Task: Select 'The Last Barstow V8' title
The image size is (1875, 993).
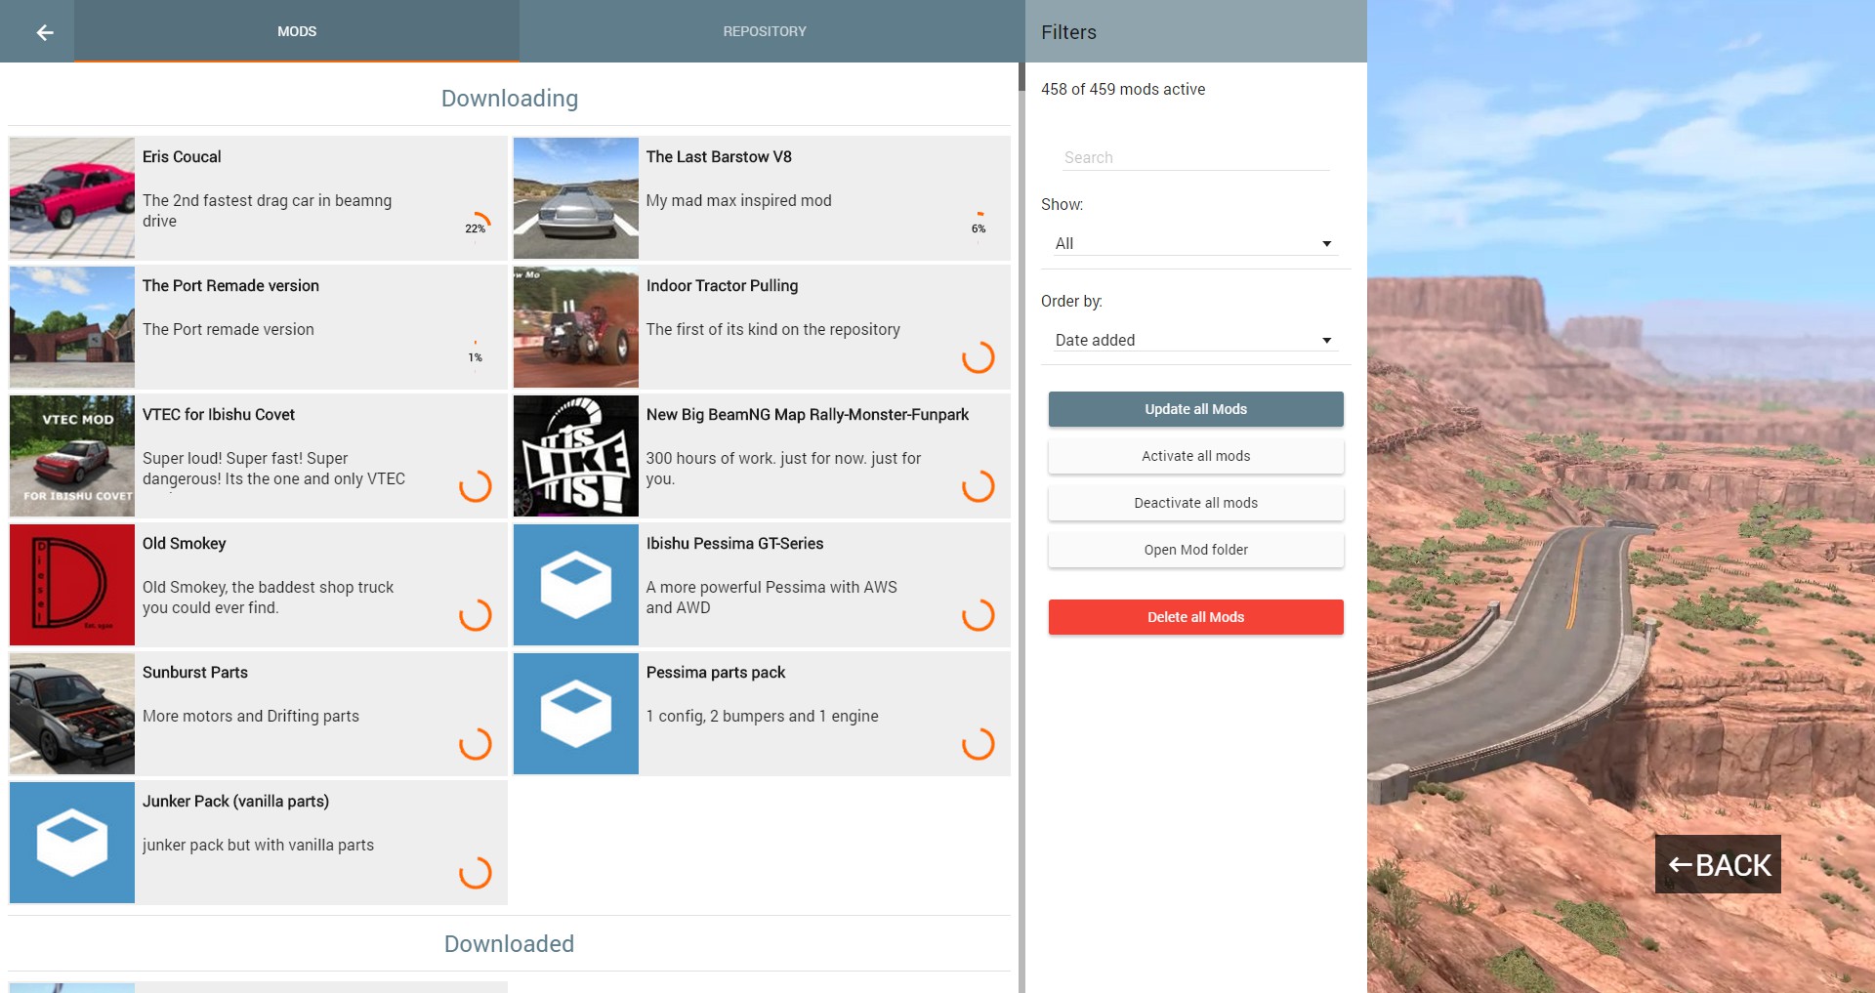Action: [x=719, y=157]
